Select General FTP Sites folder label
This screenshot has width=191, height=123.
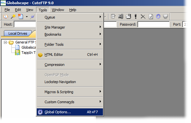pos(25,42)
